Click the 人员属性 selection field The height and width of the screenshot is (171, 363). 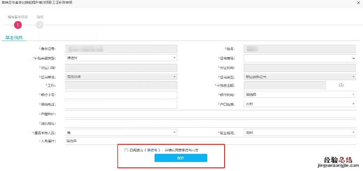[210, 141]
